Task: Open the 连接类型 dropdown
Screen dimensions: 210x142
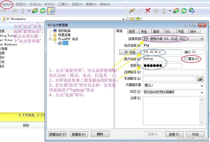Action: click(x=174, y=39)
